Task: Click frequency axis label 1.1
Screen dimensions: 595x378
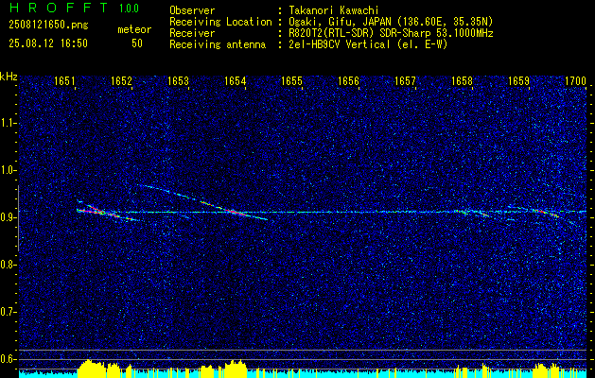Action: tap(8, 123)
